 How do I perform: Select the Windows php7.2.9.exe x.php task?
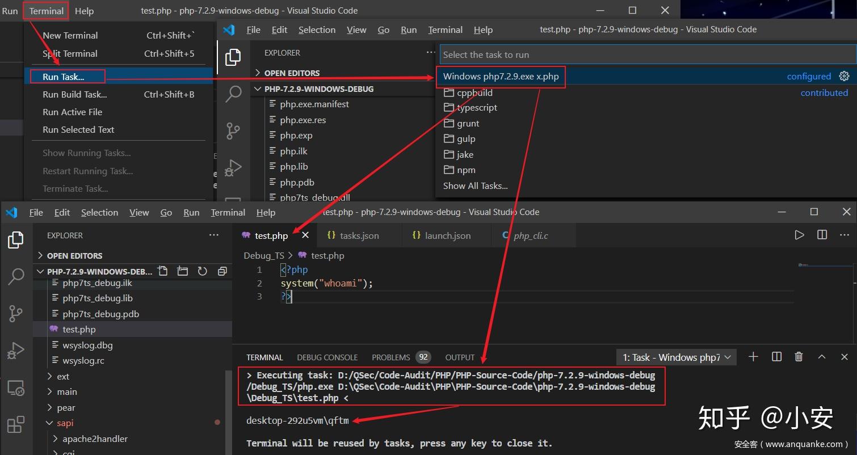point(646,76)
